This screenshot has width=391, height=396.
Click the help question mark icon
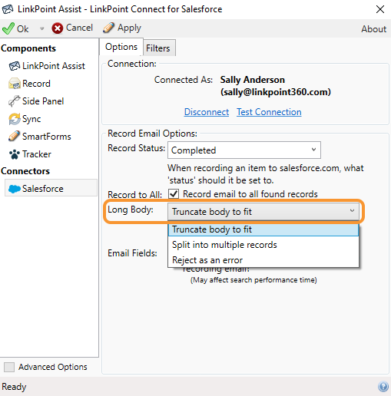(383, 386)
